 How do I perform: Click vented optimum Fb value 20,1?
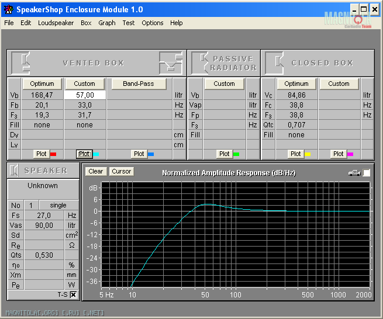click(42, 105)
